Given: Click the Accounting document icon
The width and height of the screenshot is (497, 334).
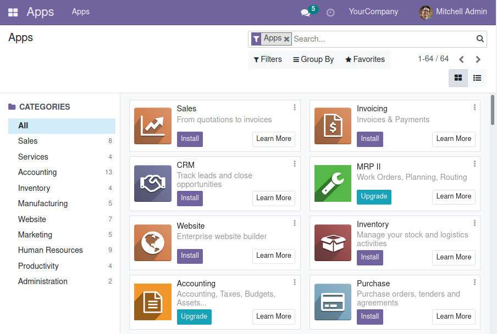Looking at the screenshot, I should [x=152, y=302].
